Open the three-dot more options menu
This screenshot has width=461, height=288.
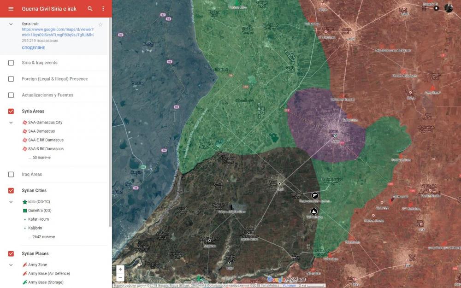point(103,9)
